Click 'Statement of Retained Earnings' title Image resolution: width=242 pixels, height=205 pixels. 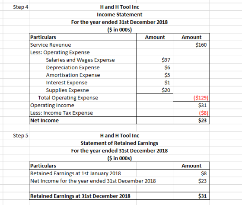[x=119, y=143]
